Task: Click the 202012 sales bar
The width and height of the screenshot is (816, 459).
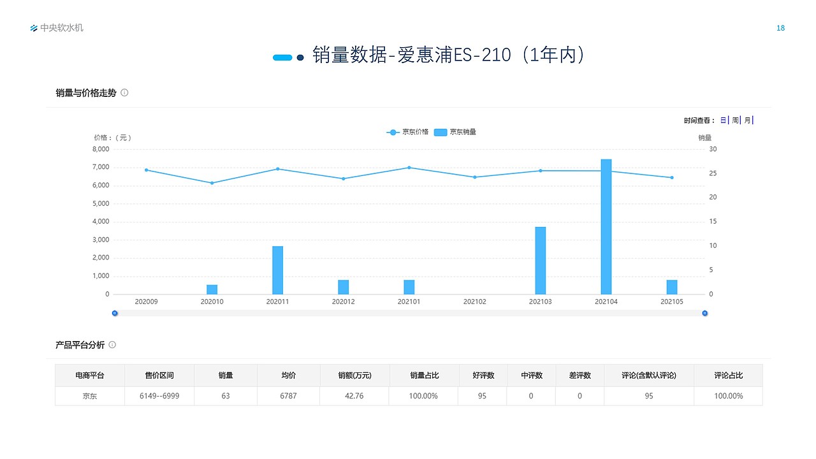Action: (x=343, y=288)
